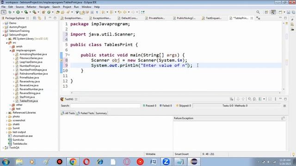Open the Window menu
Screen dimensions: 296x166
86,7
